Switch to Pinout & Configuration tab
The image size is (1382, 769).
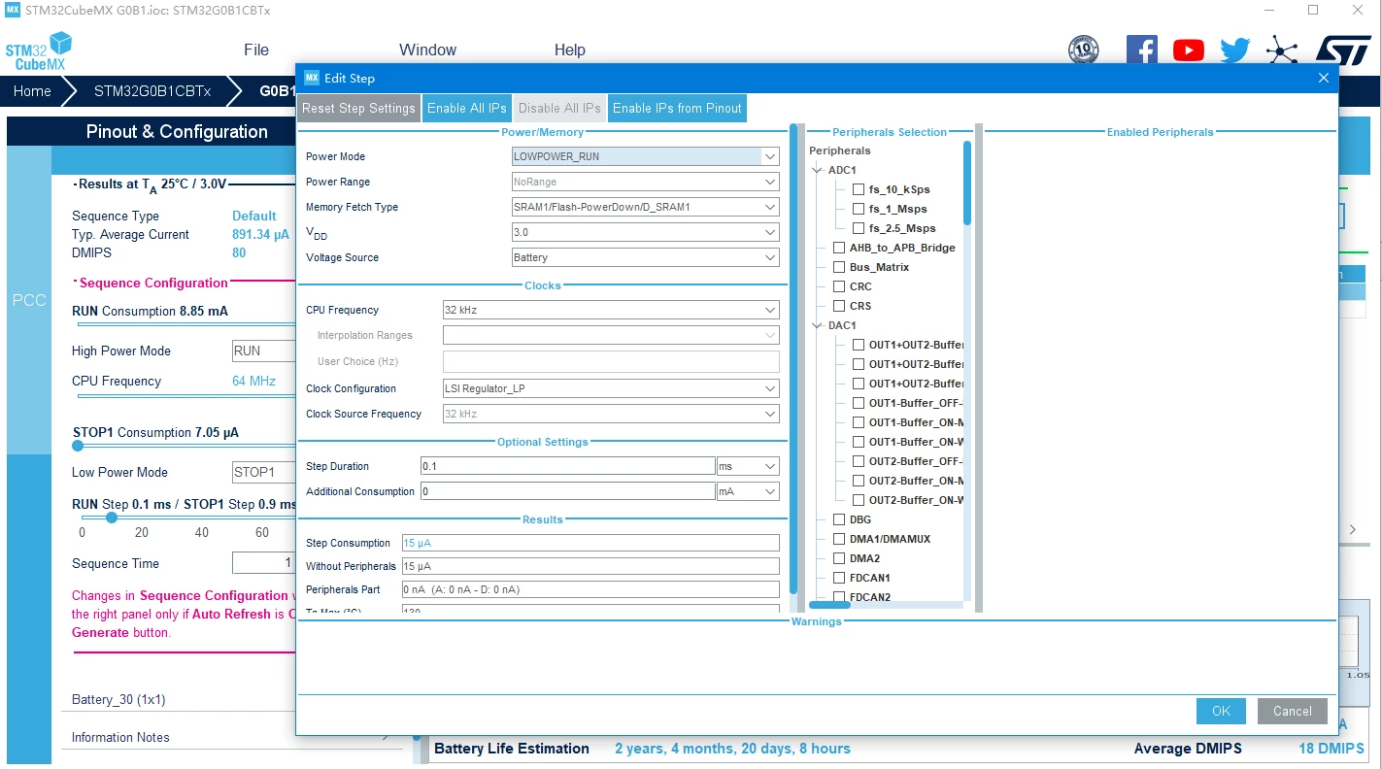(x=177, y=132)
